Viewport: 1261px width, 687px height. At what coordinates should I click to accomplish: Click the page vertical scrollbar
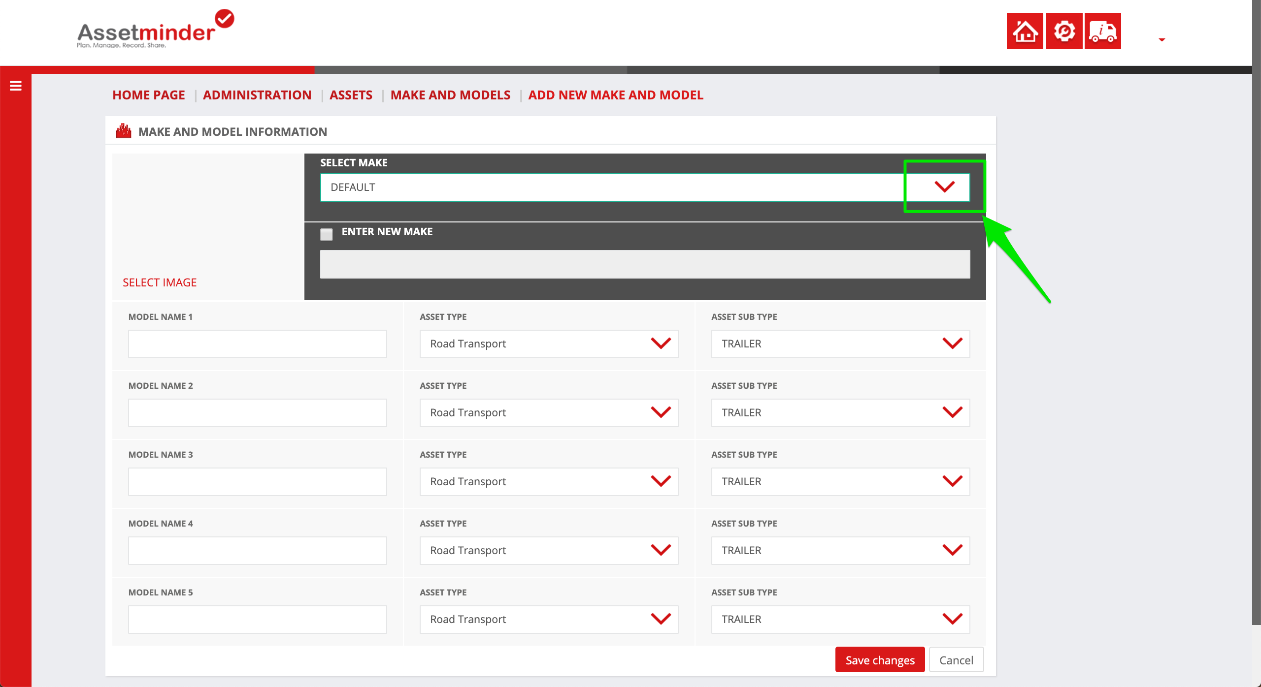tap(1257, 312)
